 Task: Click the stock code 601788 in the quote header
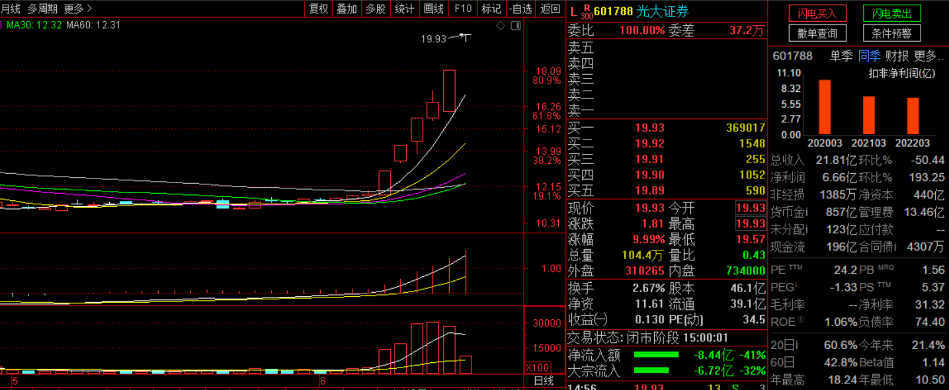pos(614,11)
